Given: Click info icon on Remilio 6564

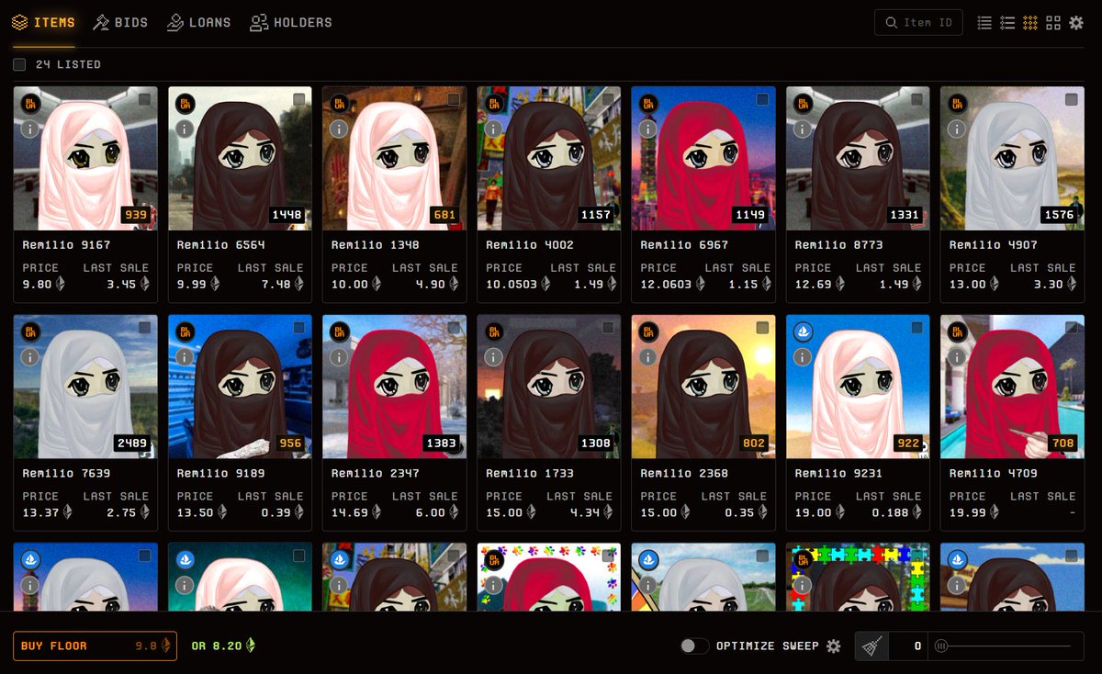Looking at the screenshot, I should tap(185, 129).
